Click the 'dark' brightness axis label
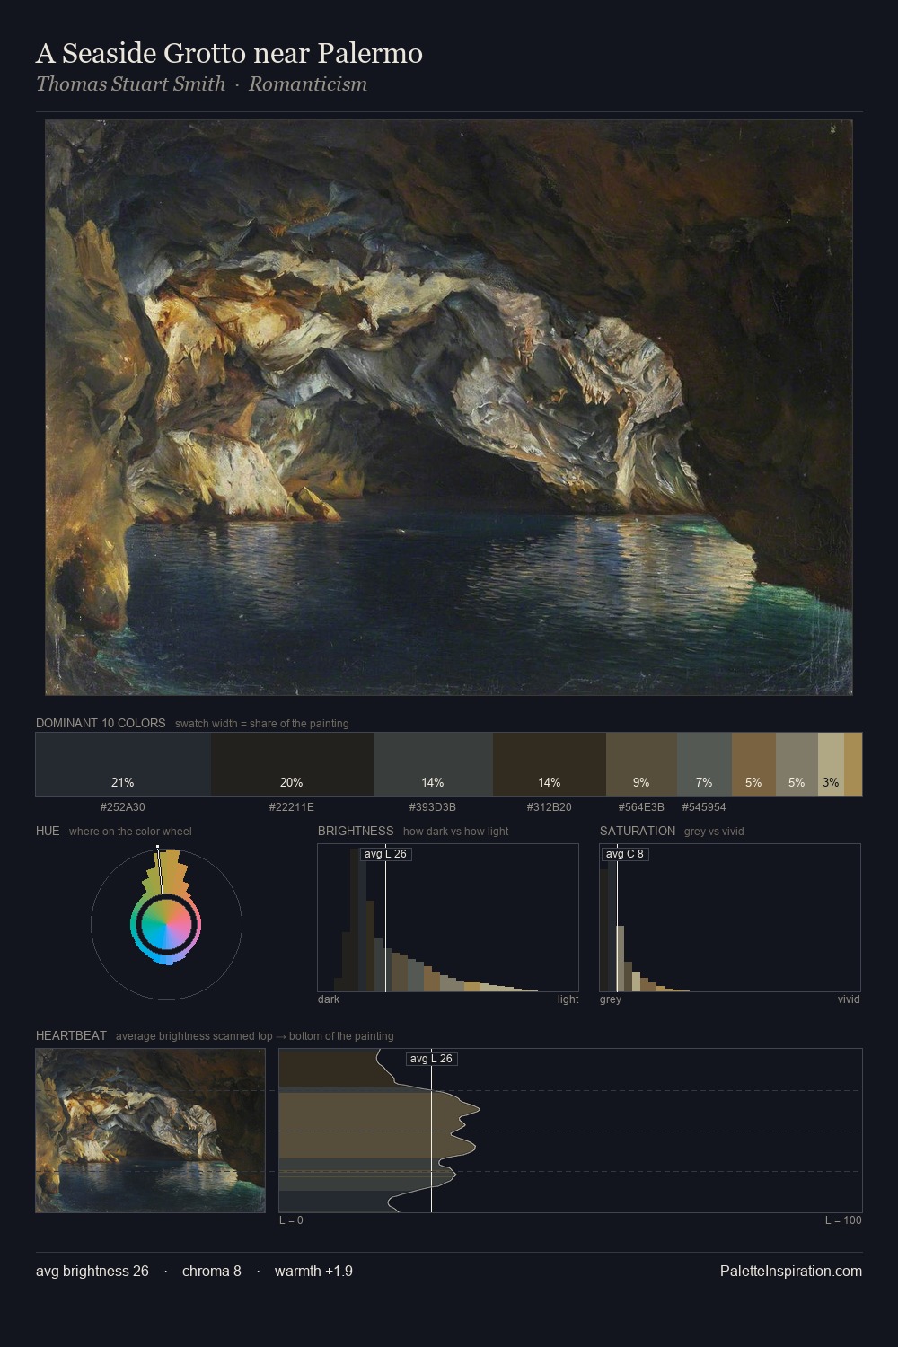Image resolution: width=898 pixels, height=1347 pixels. click(329, 999)
